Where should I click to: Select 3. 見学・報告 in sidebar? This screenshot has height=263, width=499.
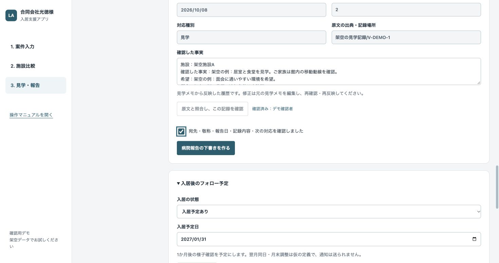[x=36, y=85]
